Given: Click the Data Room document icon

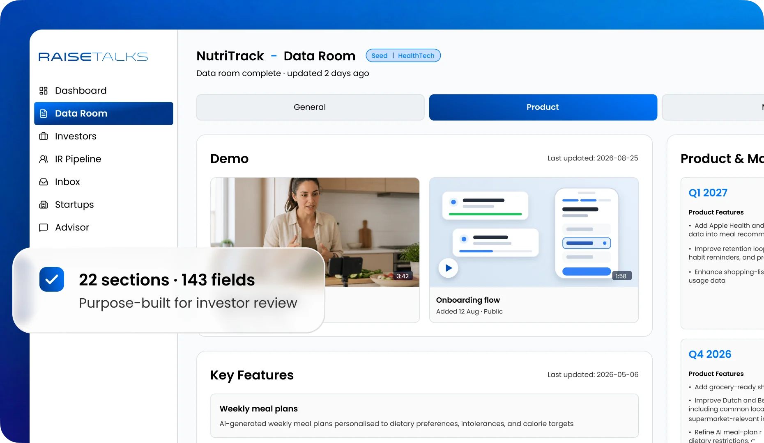Looking at the screenshot, I should point(44,114).
